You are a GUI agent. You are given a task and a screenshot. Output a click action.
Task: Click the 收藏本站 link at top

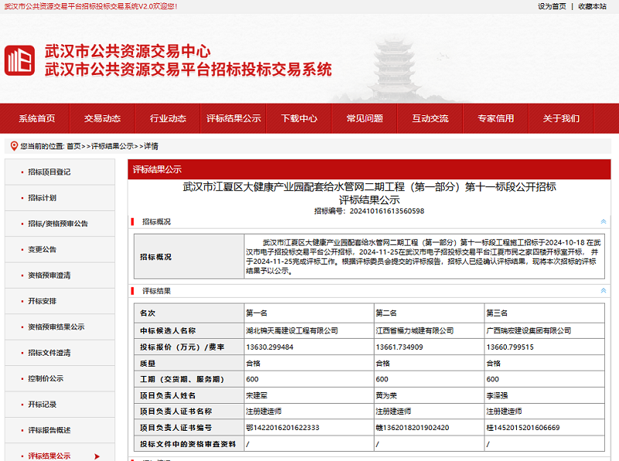tap(592, 6)
